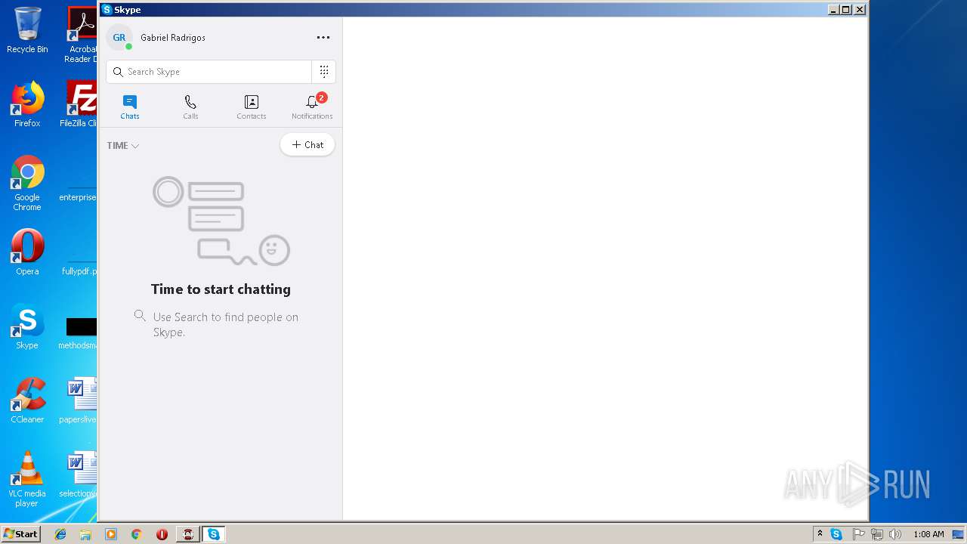967x544 pixels.
Task: Launch Opera from the desktop
Action: click(27, 252)
